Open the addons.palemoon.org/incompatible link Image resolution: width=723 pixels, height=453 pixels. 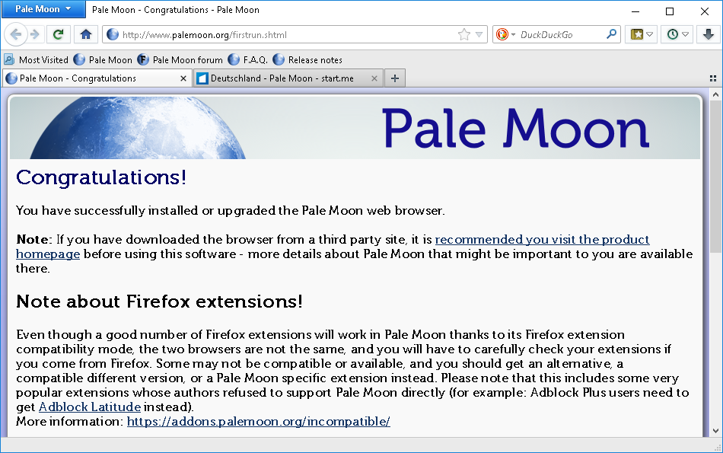tap(259, 422)
